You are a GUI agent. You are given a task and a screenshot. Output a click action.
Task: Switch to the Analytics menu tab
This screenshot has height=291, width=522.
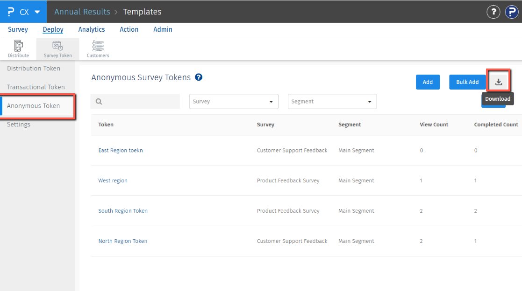coord(92,29)
